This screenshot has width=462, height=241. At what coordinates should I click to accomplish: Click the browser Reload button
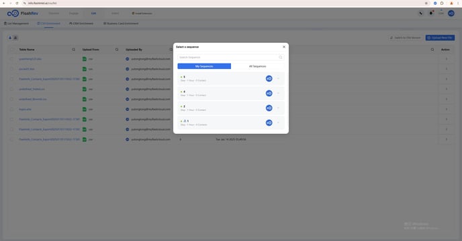(x=17, y=3)
